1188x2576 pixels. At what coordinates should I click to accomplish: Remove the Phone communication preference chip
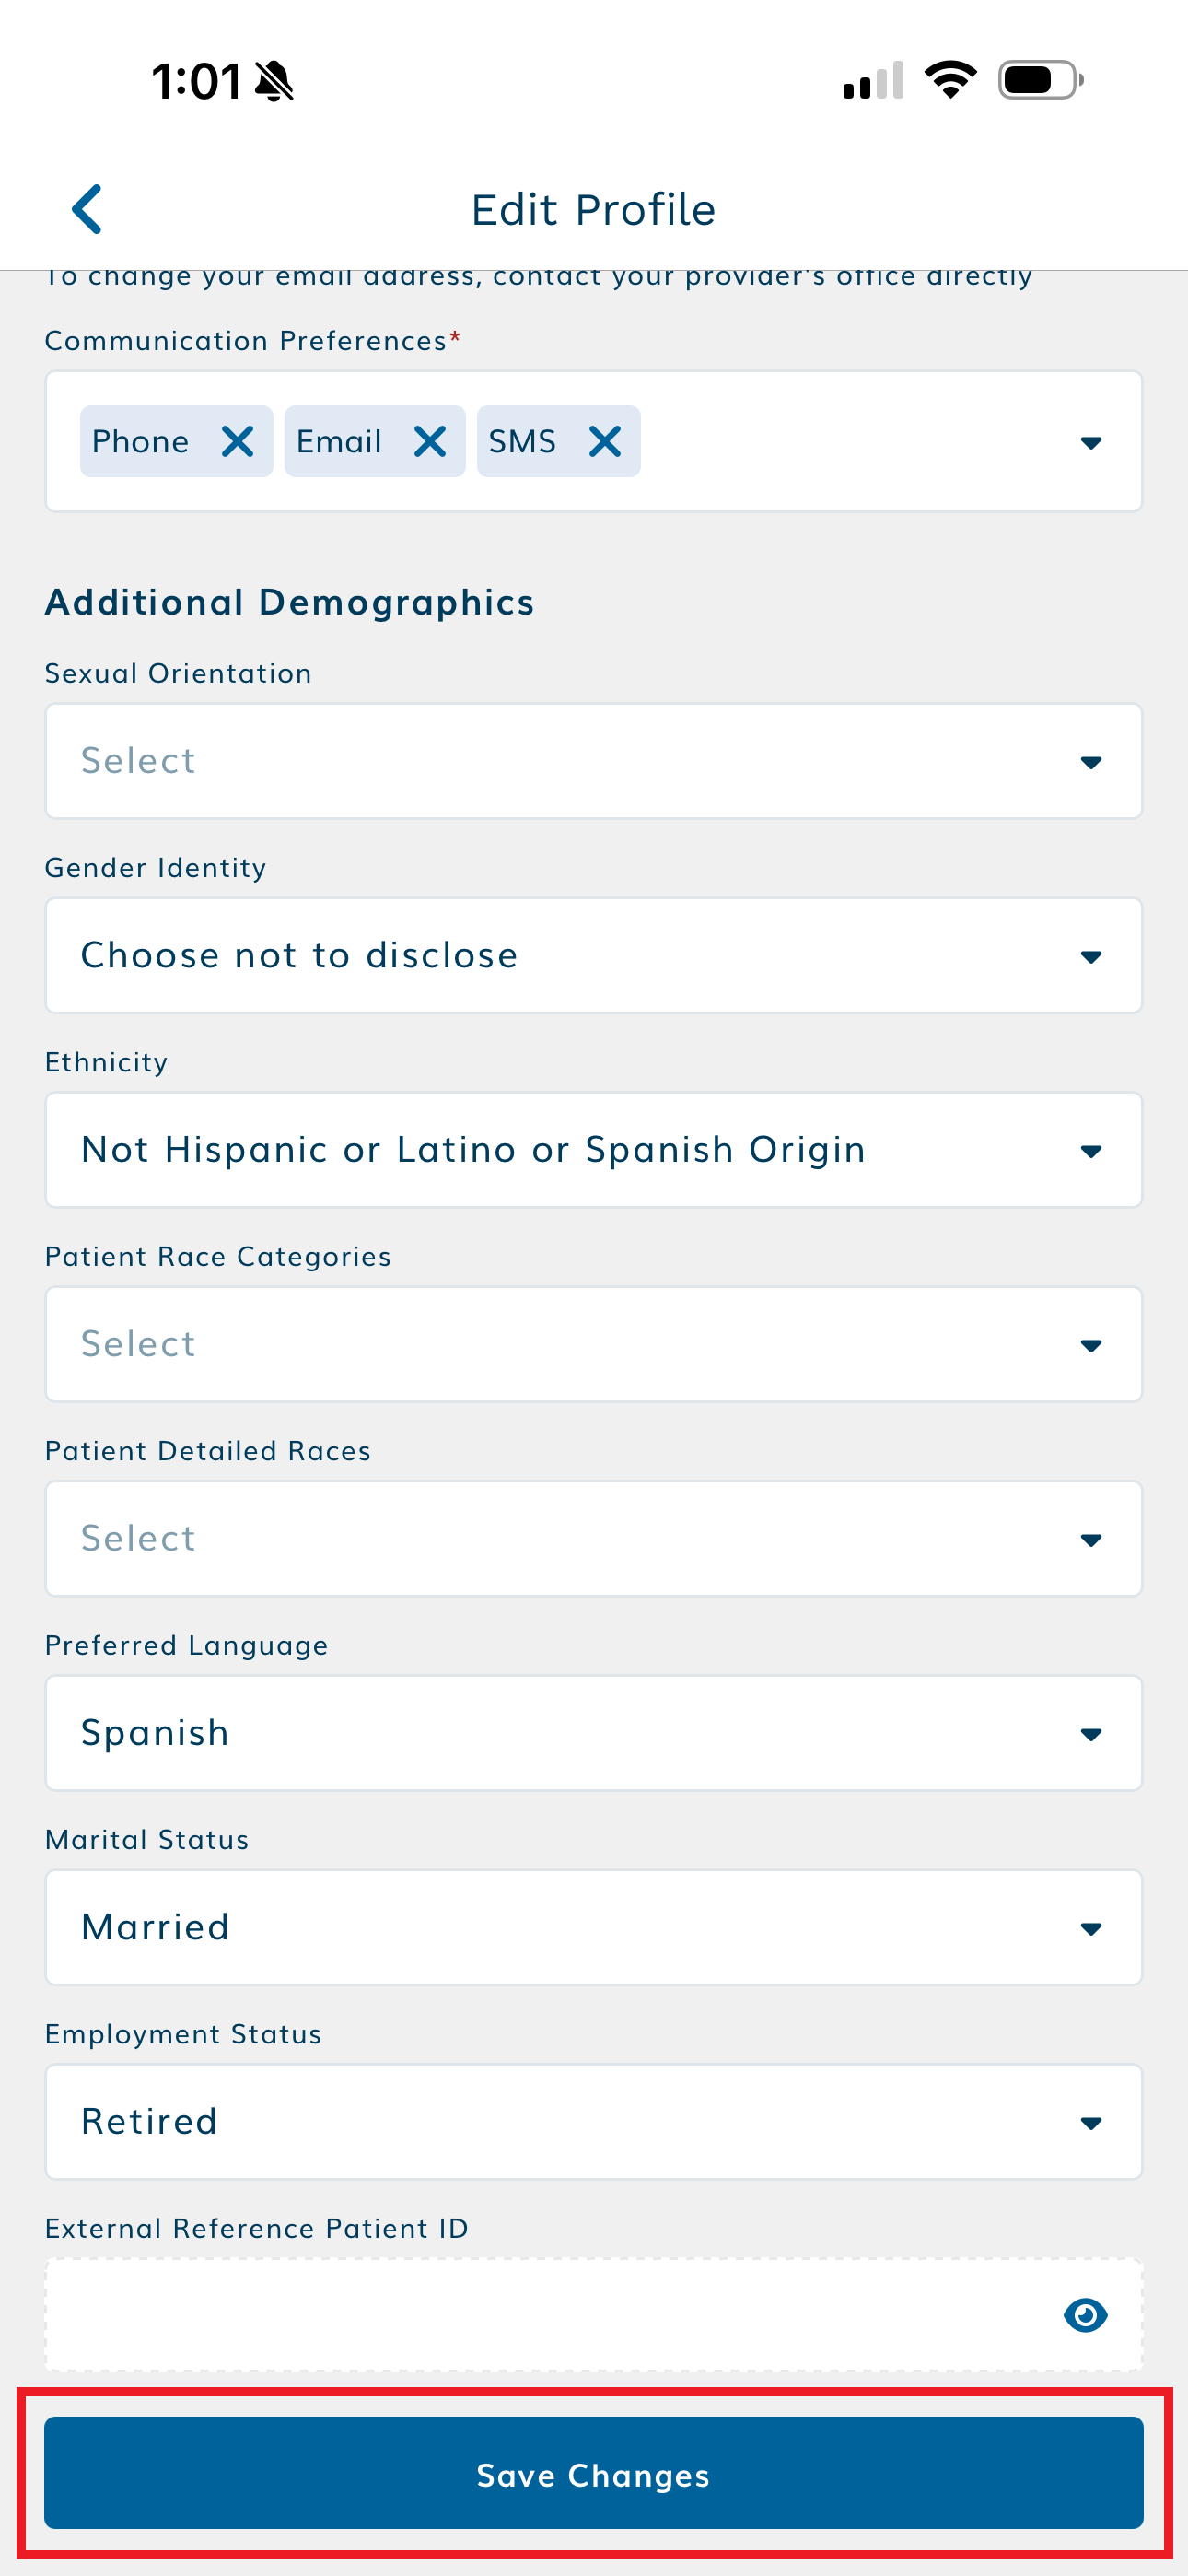[238, 441]
